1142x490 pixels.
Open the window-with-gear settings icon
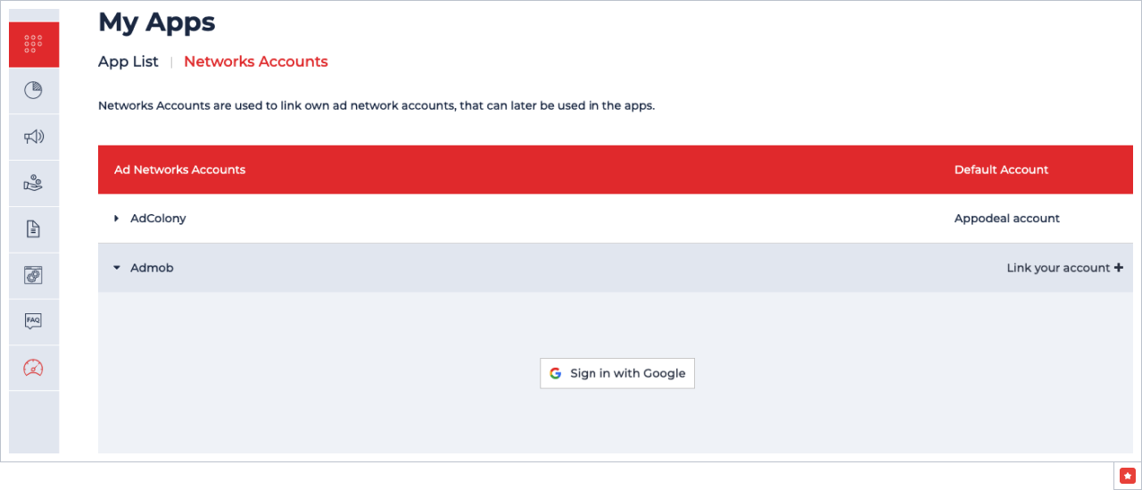click(34, 276)
